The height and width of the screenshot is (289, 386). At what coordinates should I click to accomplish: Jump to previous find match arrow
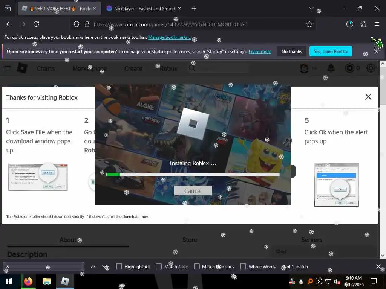(x=93, y=266)
